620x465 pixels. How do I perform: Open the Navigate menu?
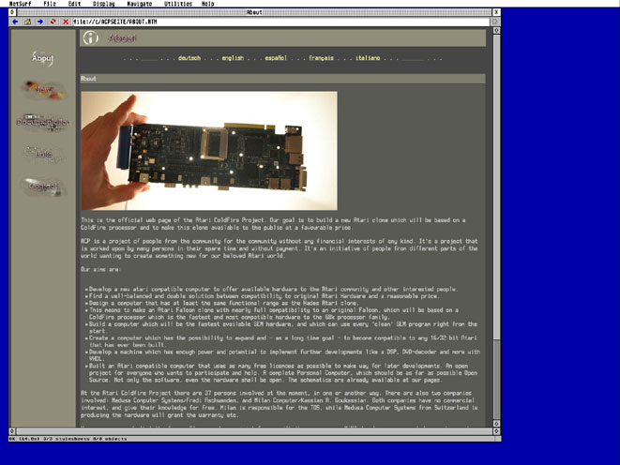[x=140, y=4]
